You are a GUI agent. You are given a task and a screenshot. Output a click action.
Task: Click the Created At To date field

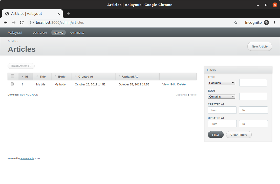[x=253, y=110]
